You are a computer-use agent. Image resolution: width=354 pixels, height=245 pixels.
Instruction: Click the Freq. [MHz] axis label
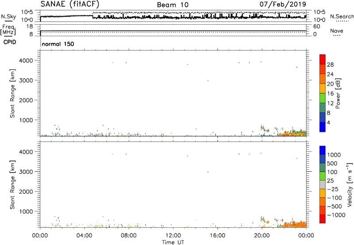click(8, 30)
